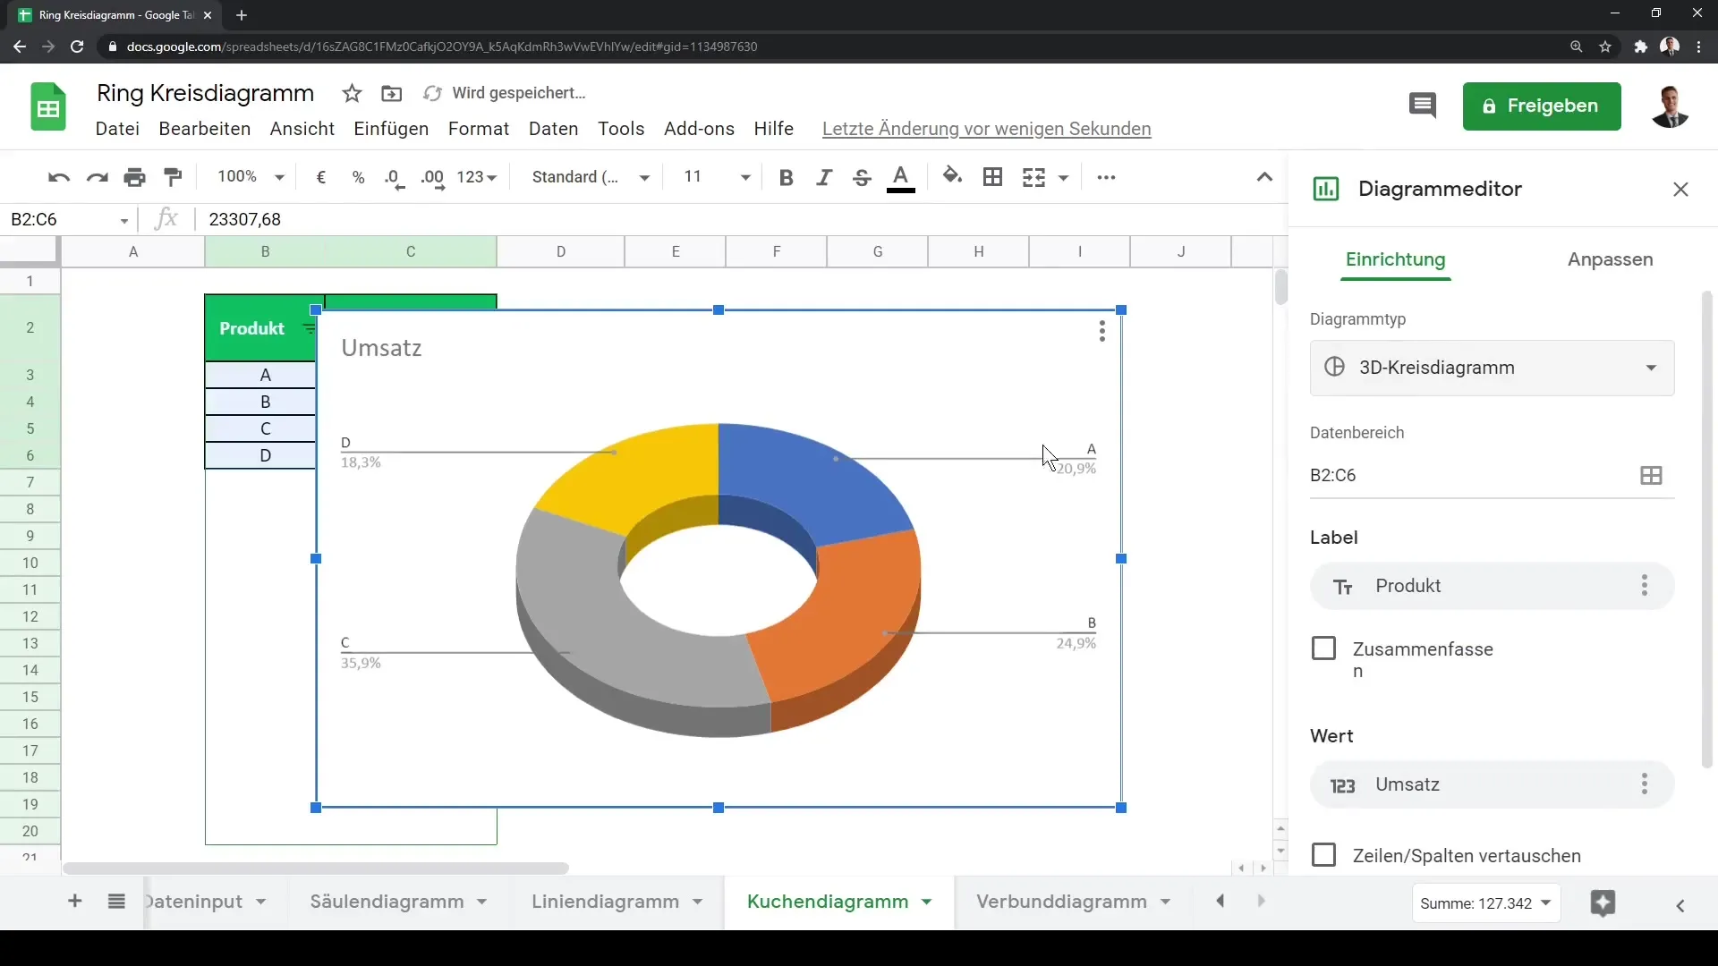1718x966 pixels.
Task: Open the Bearbeiten menu
Action: click(205, 129)
